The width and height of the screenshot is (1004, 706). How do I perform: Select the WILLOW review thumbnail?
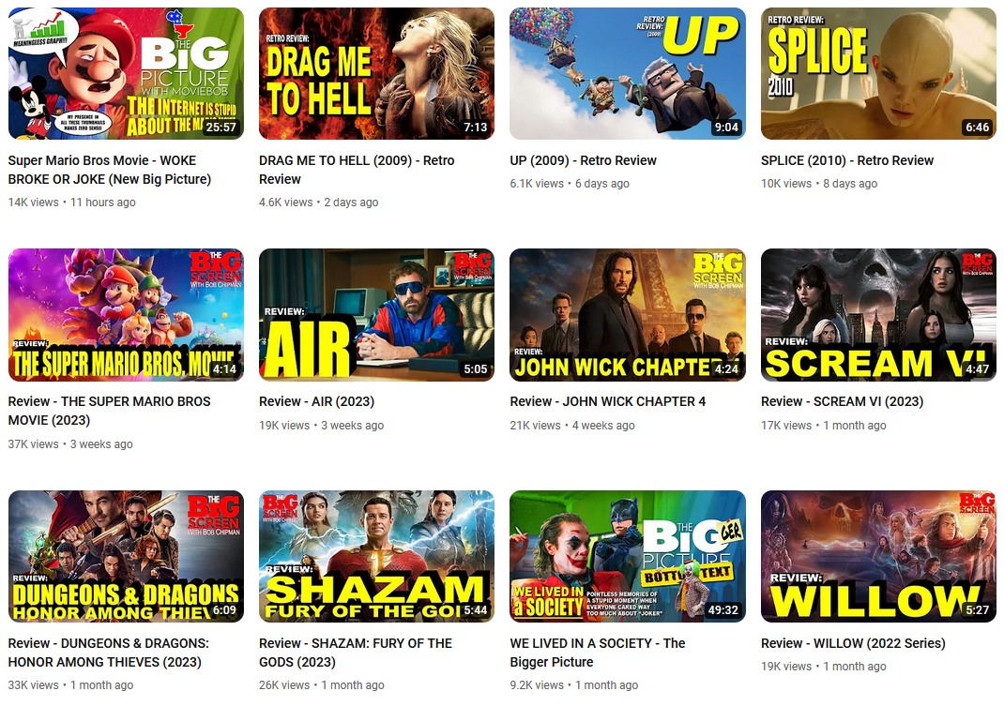pos(878,556)
